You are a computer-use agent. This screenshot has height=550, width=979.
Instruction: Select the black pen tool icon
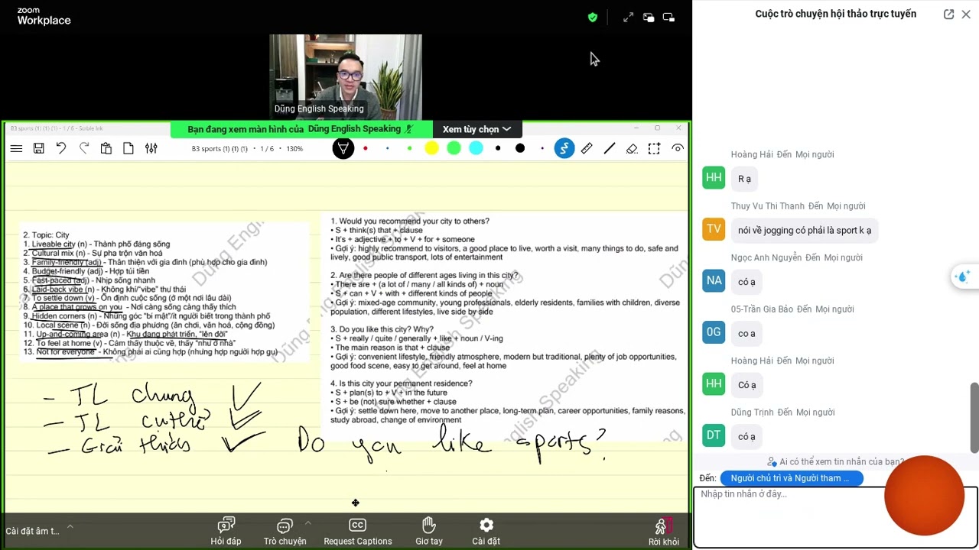pos(343,148)
